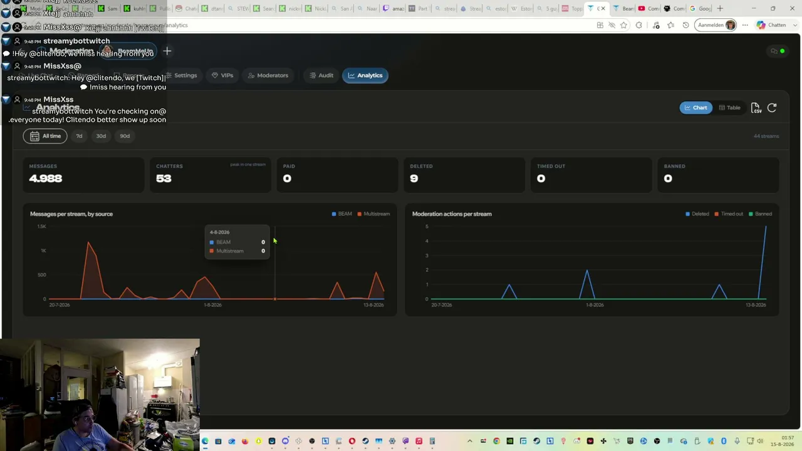Screen dimensions: 802x451
Task: Click the tracking prevention eye icon
Action: tap(612, 25)
